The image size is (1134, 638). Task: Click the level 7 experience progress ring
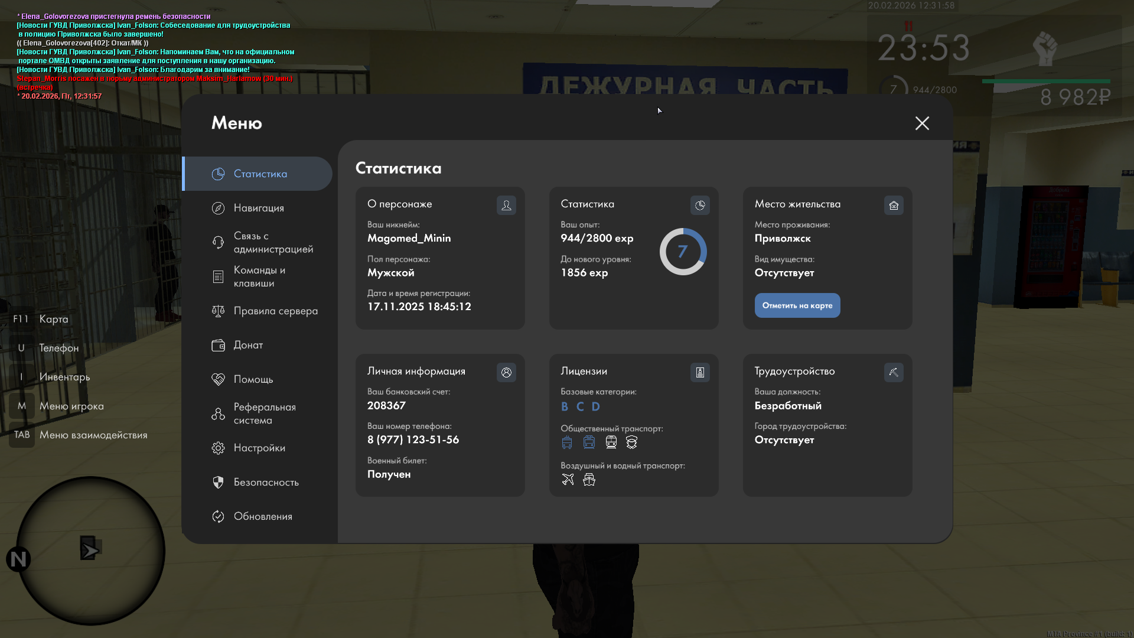pyautogui.click(x=683, y=252)
